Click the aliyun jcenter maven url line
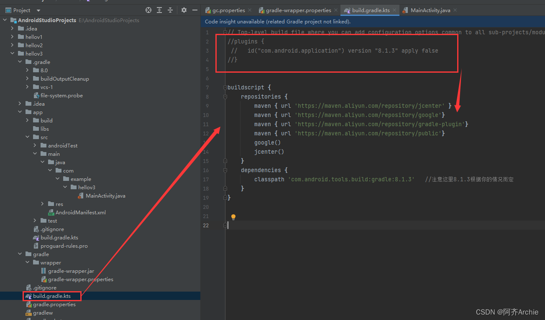This screenshot has width=545, height=320. [353, 106]
